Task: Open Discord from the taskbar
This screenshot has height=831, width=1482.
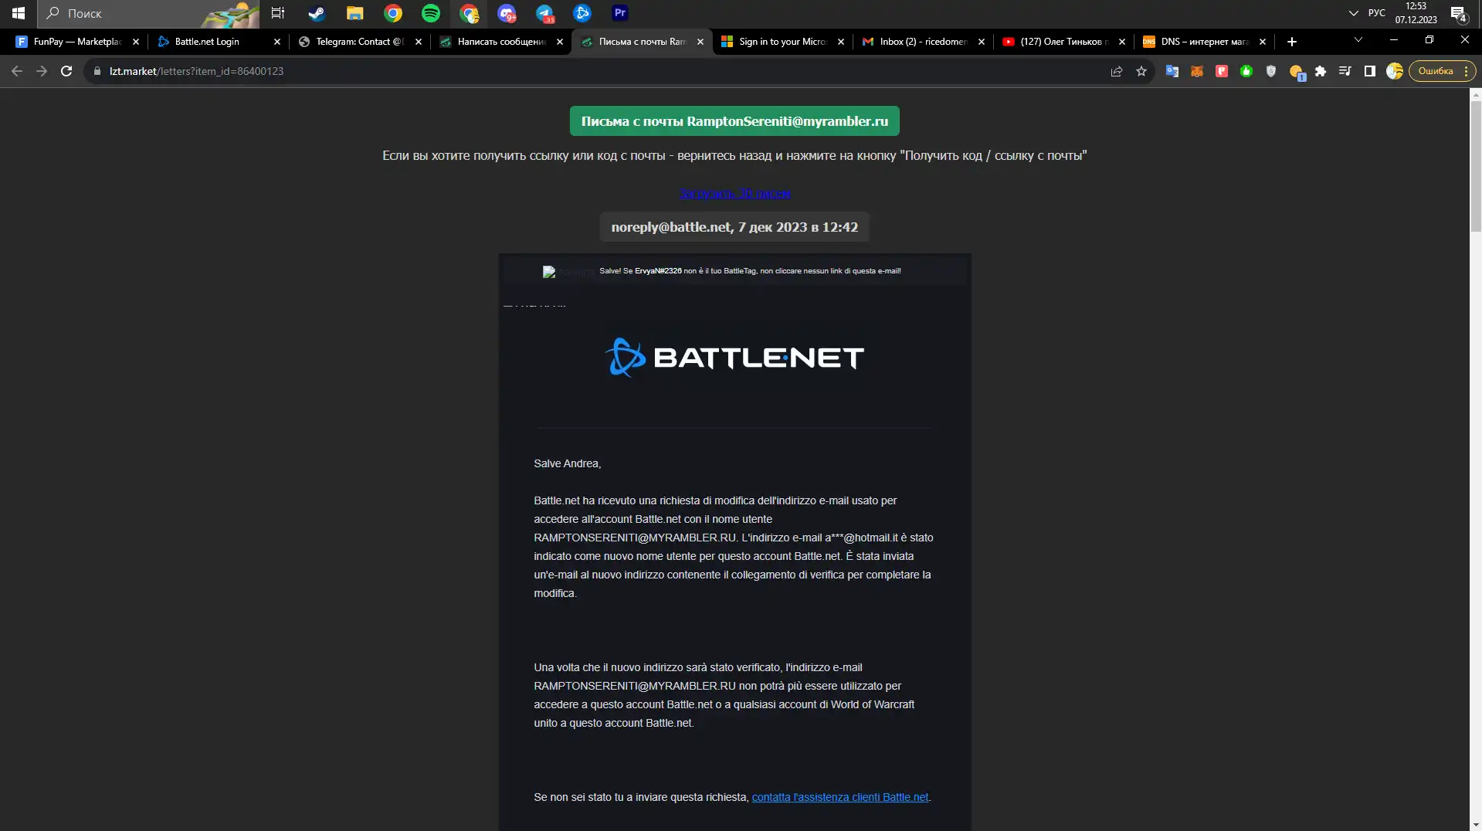Action: (507, 13)
